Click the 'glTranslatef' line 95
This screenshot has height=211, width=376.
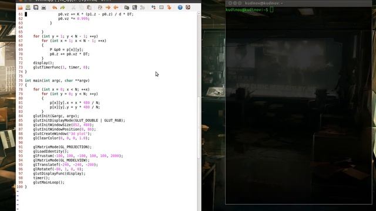pos(65,165)
